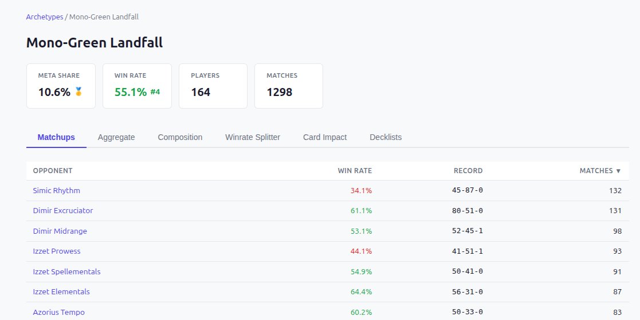Click the 41-51-1 record cell
The height and width of the screenshot is (320, 640).
tap(468, 251)
